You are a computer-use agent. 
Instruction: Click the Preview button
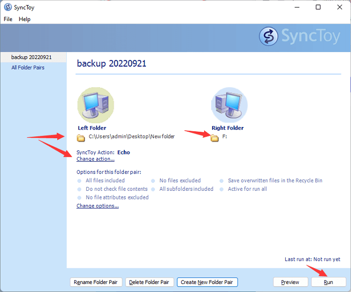tap(290, 282)
